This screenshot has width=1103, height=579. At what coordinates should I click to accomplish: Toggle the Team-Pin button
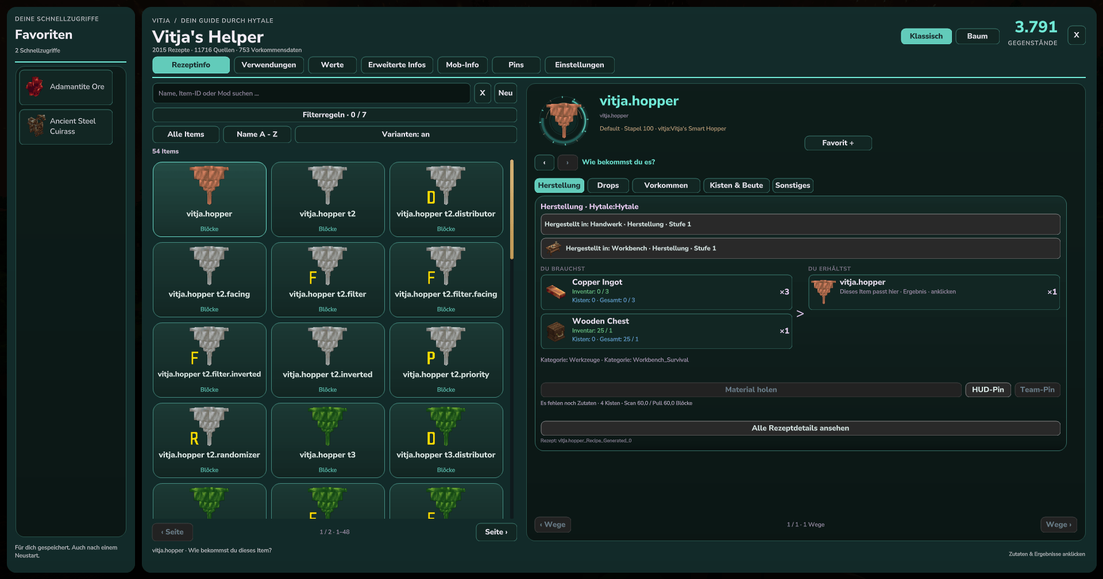coord(1037,390)
